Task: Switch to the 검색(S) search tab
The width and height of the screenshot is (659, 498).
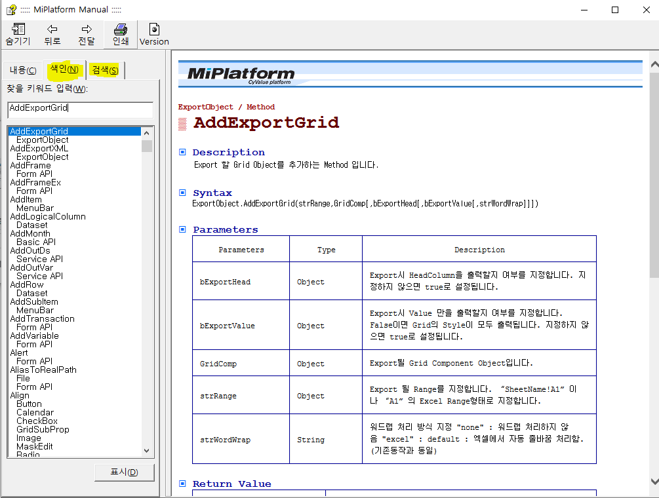Action: pos(105,70)
